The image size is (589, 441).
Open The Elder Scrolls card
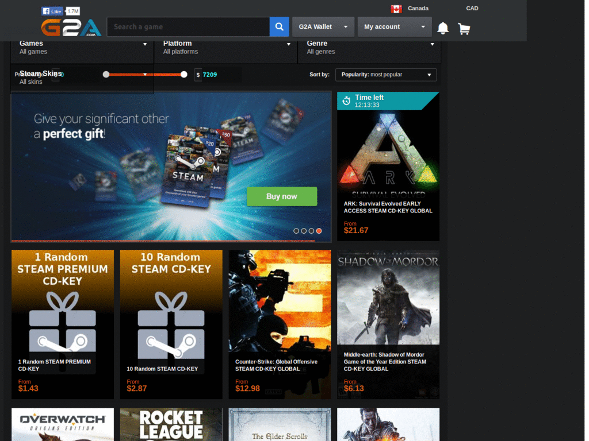(x=280, y=424)
